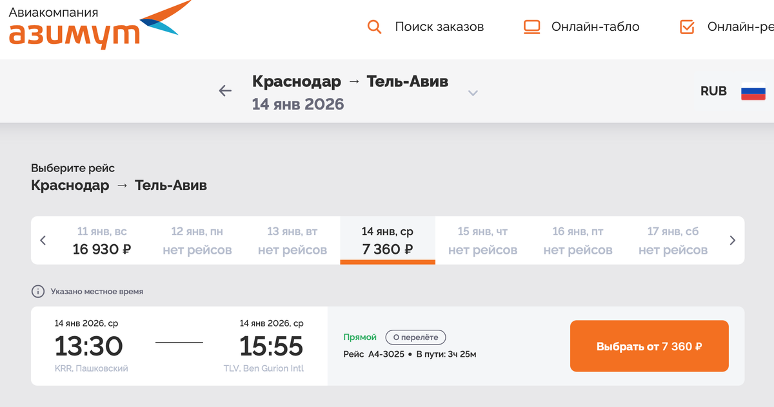This screenshot has height=407, width=774.
Task: Click the Поиск заказов menu entry
Action: (x=439, y=27)
